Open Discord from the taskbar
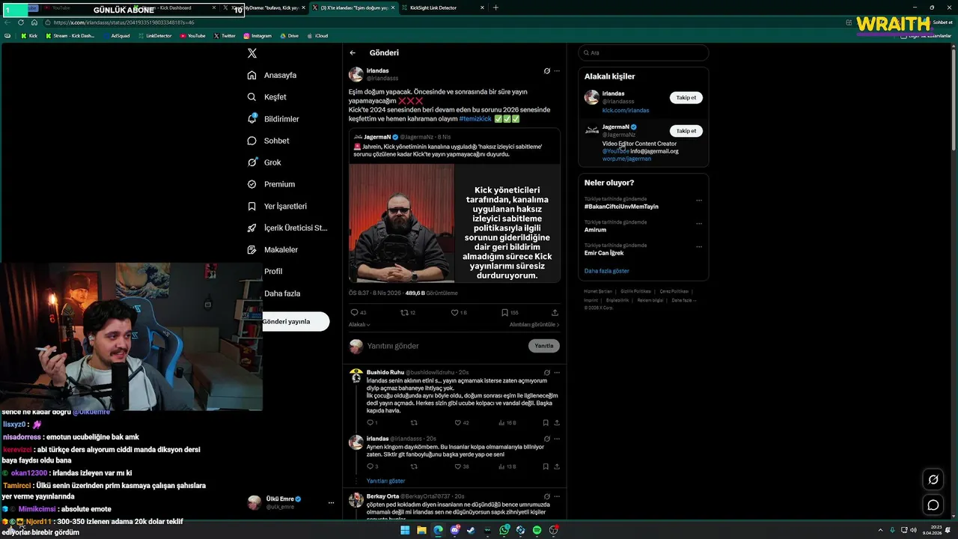Screen dimensions: 958x539 point(455,530)
